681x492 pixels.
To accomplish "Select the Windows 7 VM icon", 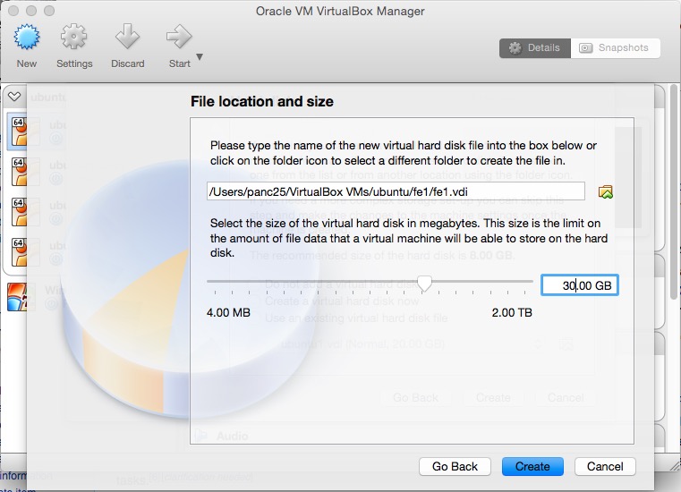I will pos(16,294).
